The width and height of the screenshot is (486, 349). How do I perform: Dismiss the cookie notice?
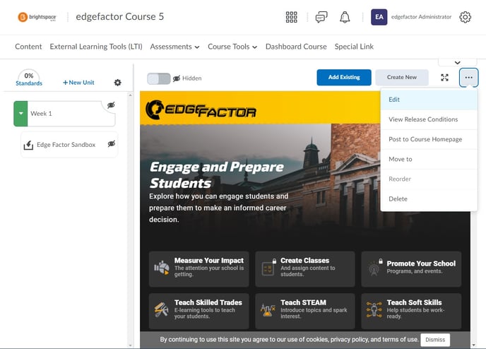(435, 340)
